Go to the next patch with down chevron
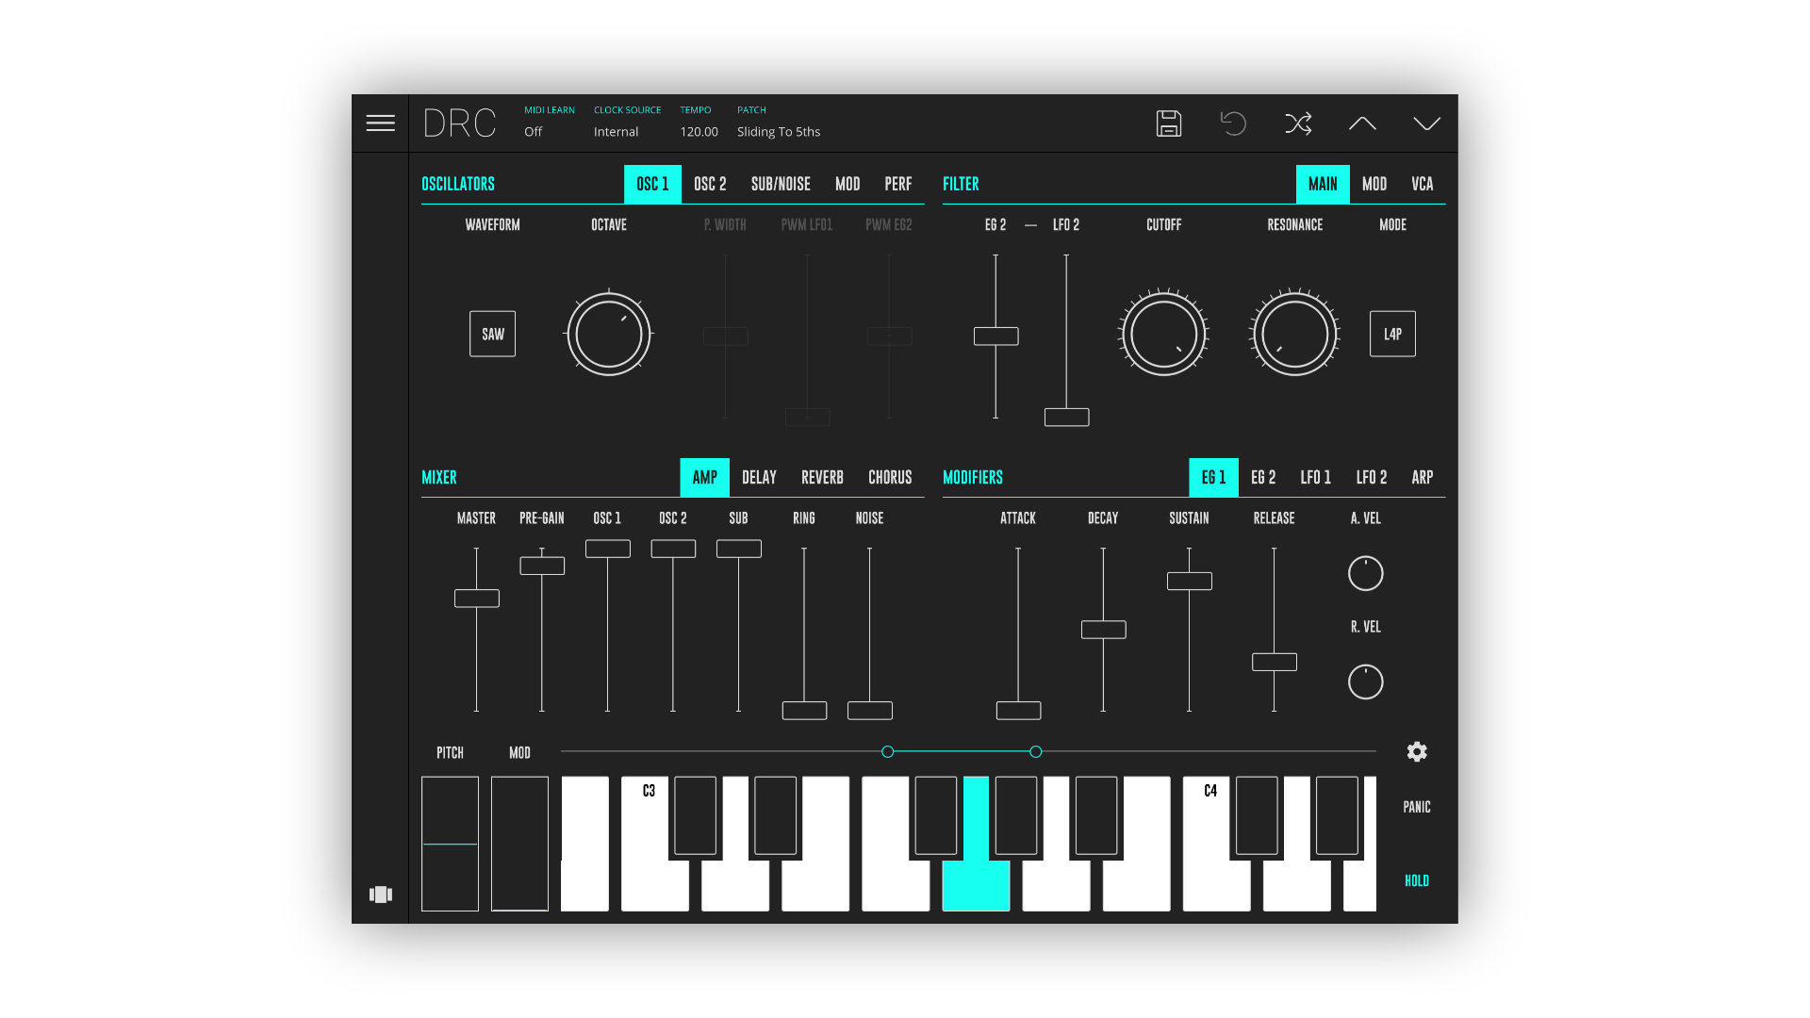Image resolution: width=1810 pixels, height=1018 pixels. point(1426,123)
